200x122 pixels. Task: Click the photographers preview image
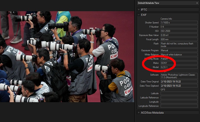67,57
